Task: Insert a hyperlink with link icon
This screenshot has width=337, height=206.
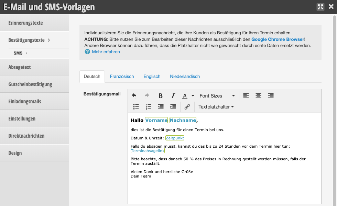Action: pyautogui.click(x=187, y=107)
